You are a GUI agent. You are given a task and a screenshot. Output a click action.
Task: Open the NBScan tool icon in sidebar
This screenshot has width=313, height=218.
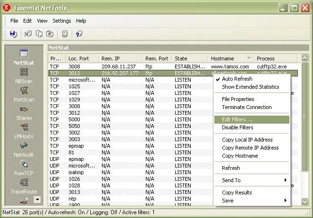pyautogui.click(x=24, y=72)
